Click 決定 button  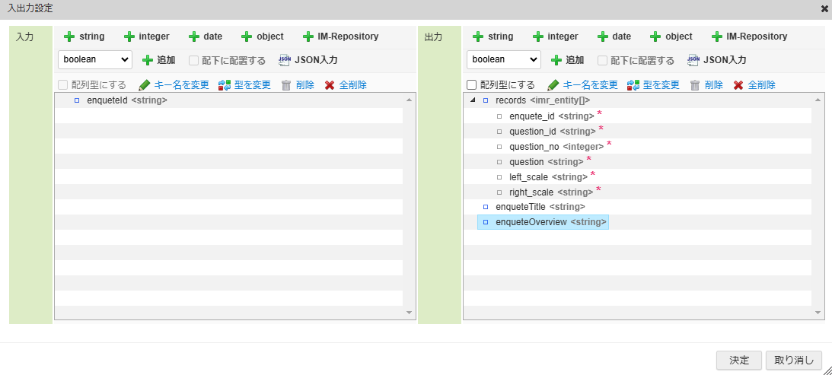739,360
